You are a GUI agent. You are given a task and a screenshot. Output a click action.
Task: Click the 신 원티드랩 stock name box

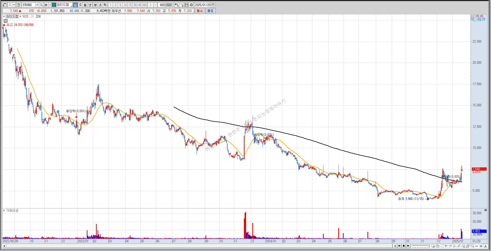[x=62, y=5]
